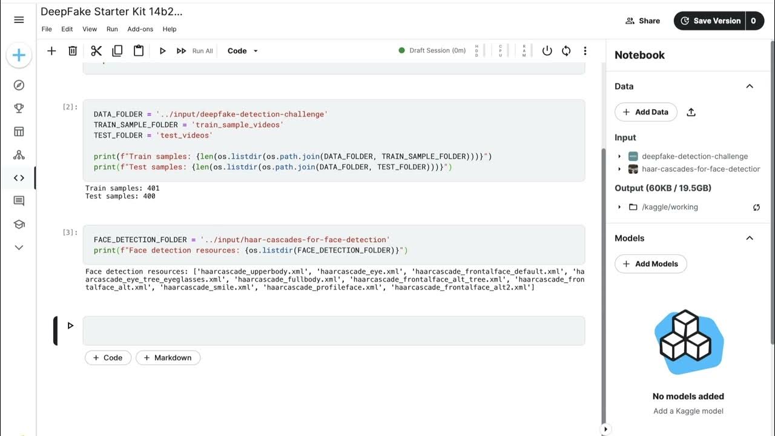Open the View menu
The height and width of the screenshot is (436, 775).
click(x=90, y=29)
